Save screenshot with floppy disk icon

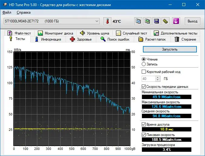156,21
